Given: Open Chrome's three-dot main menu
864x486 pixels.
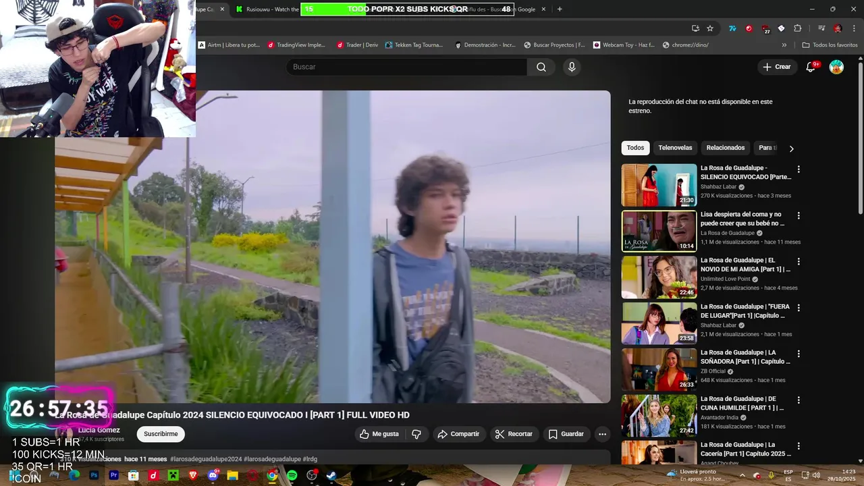Looking at the screenshot, I should click(853, 28).
